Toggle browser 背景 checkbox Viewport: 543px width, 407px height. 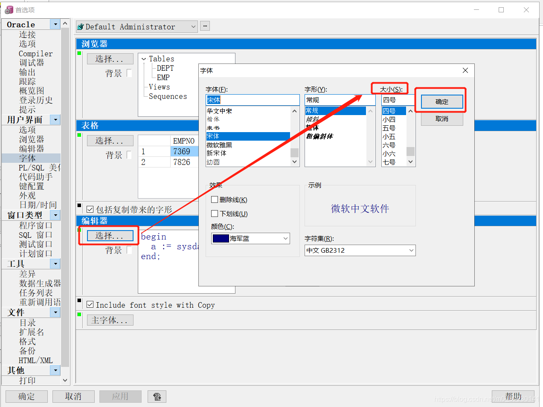point(129,73)
